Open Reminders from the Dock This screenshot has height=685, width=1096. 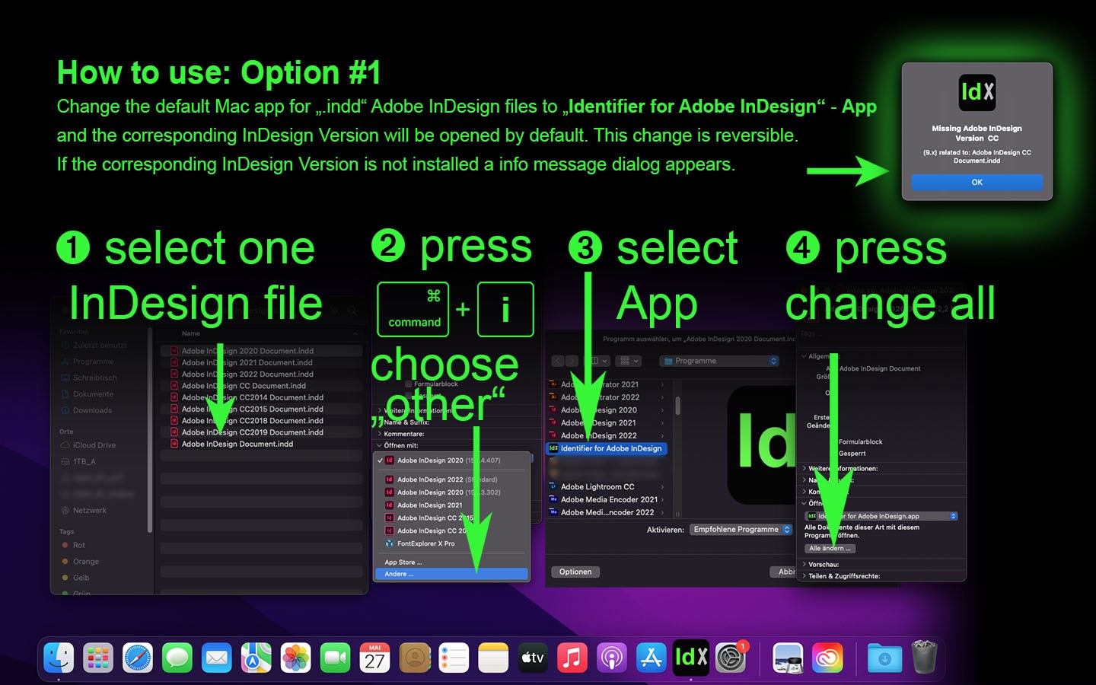point(454,658)
